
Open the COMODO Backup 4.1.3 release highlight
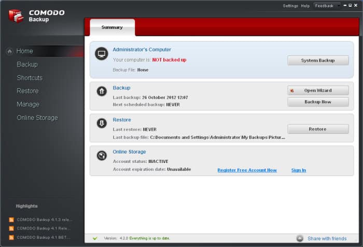[45, 219]
